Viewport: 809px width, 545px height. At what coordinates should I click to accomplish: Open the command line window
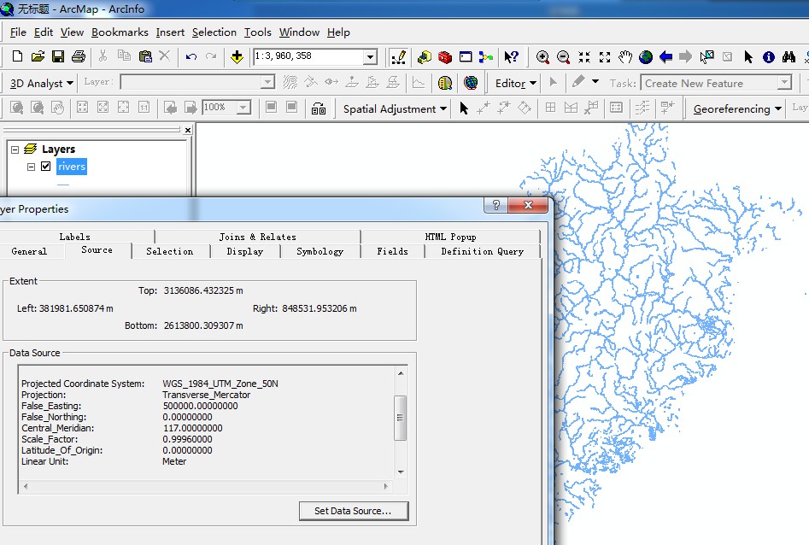pyautogui.click(x=466, y=56)
